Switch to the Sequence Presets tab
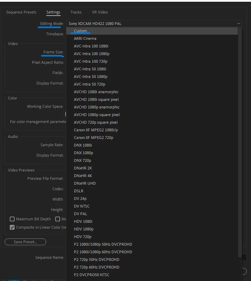Screen dimensions: 251x281 pos(21,12)
